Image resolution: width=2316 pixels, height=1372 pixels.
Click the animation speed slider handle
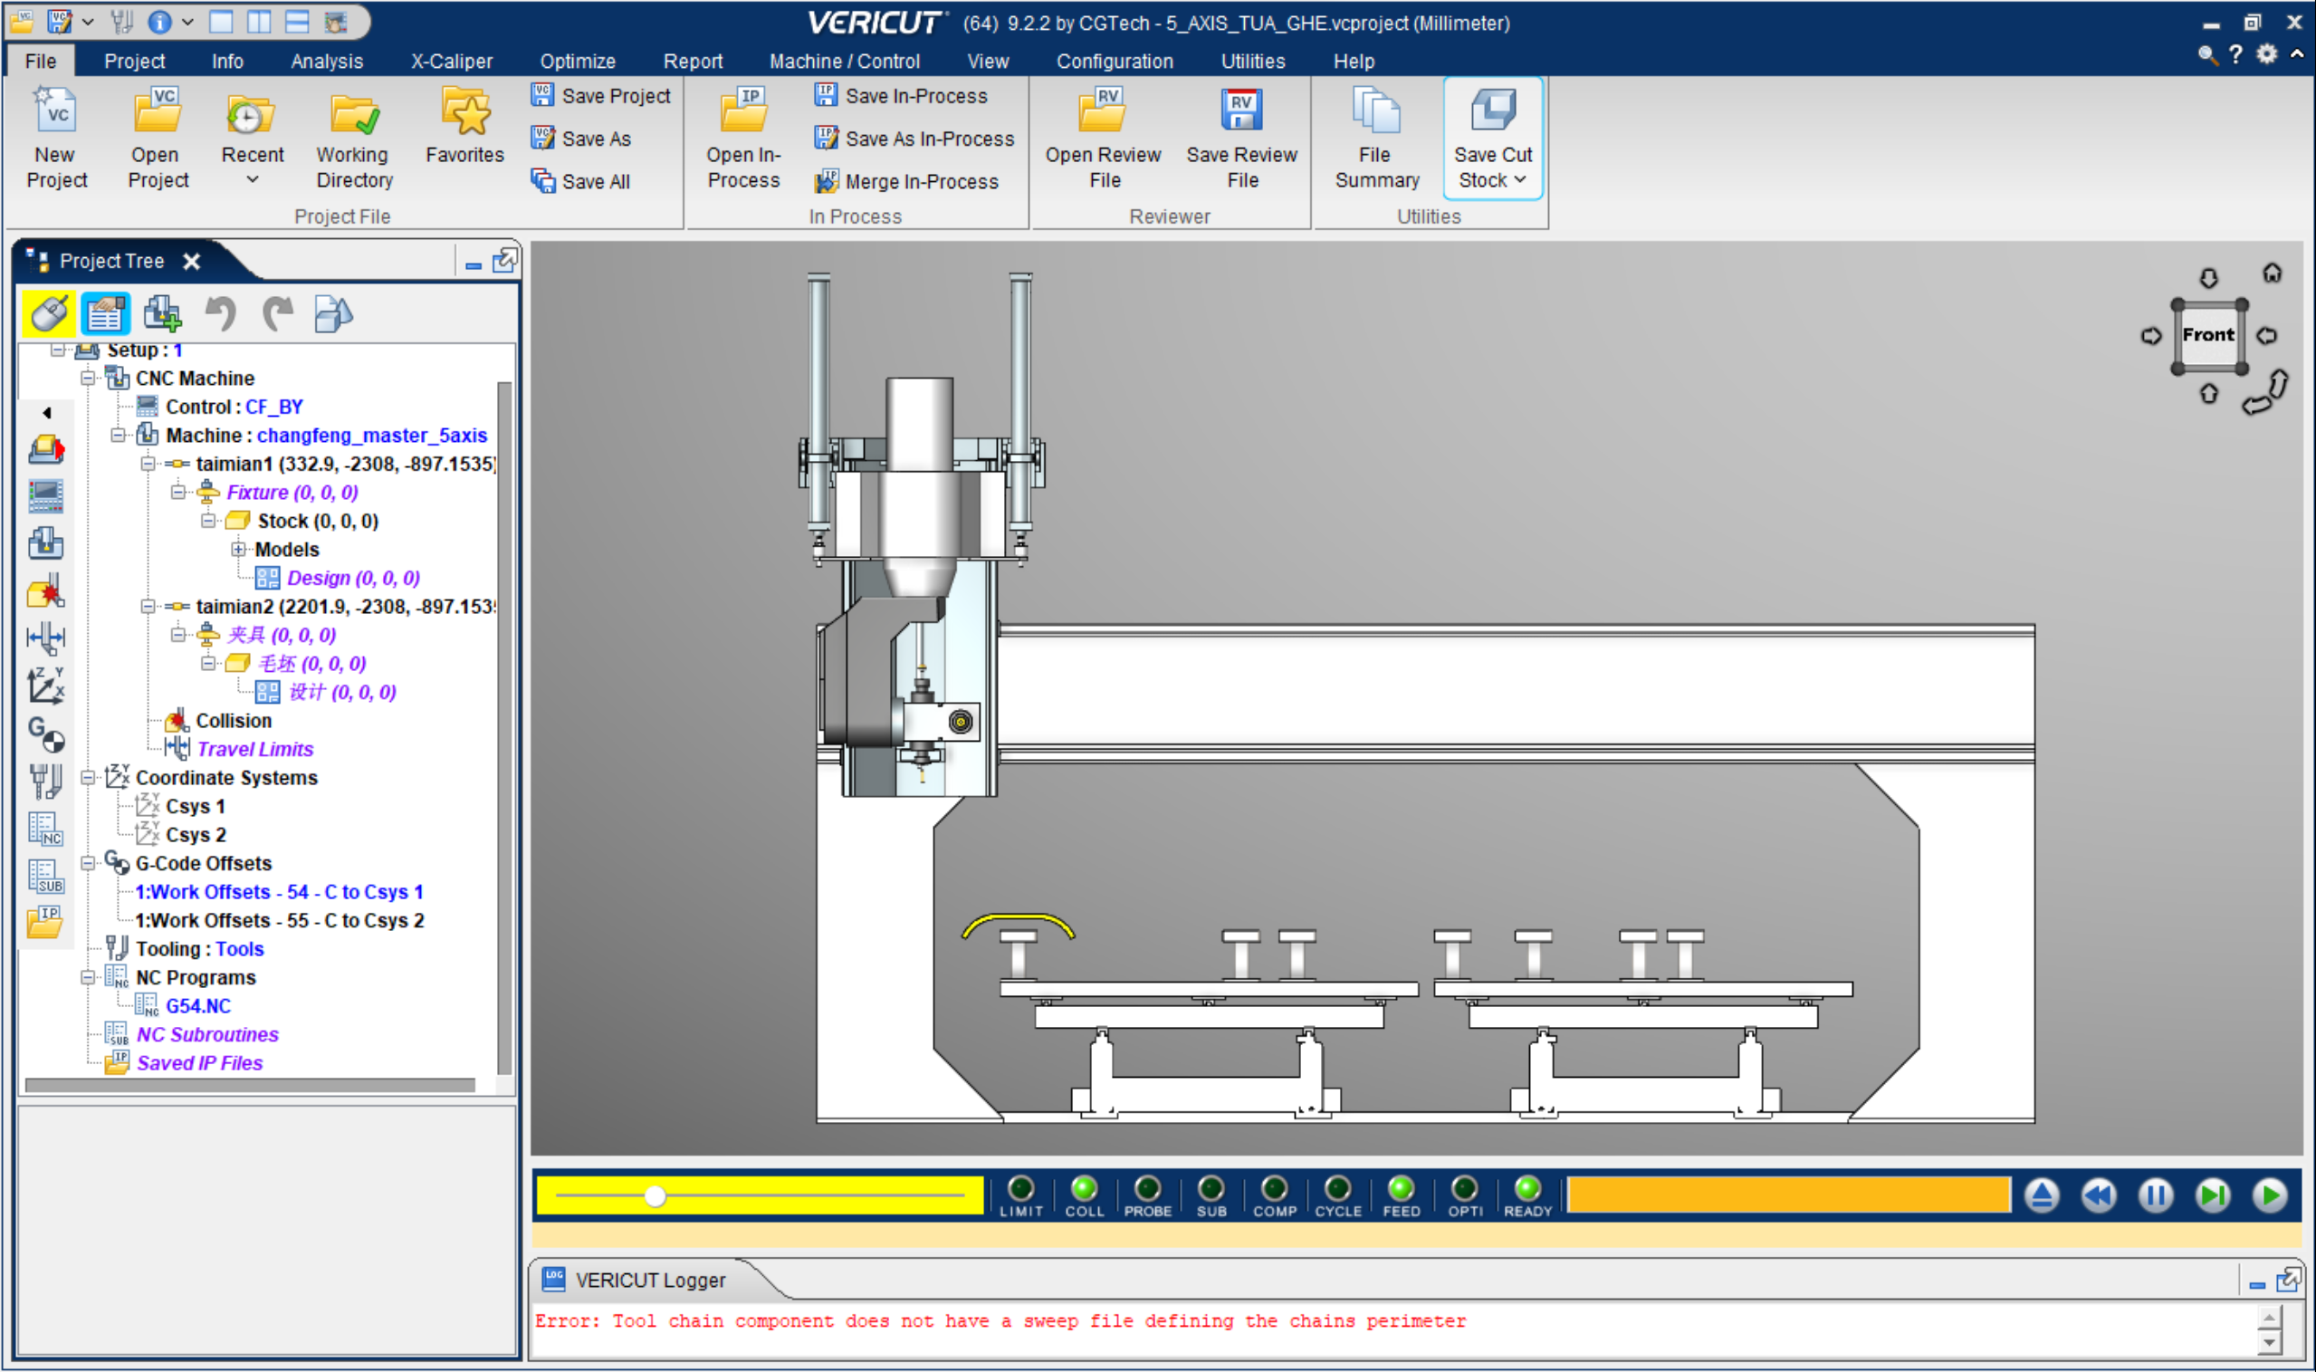point(655,1196)
